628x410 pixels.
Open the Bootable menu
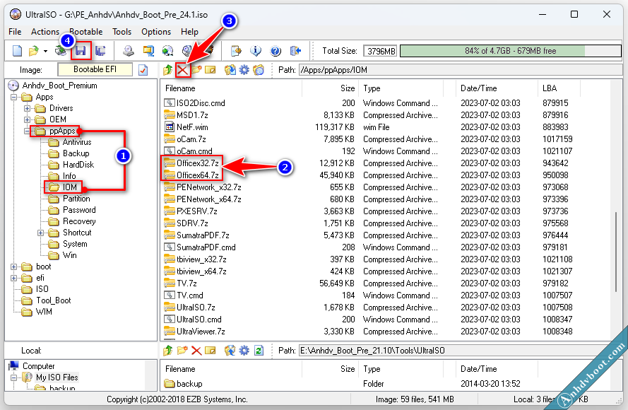point(85,32)
